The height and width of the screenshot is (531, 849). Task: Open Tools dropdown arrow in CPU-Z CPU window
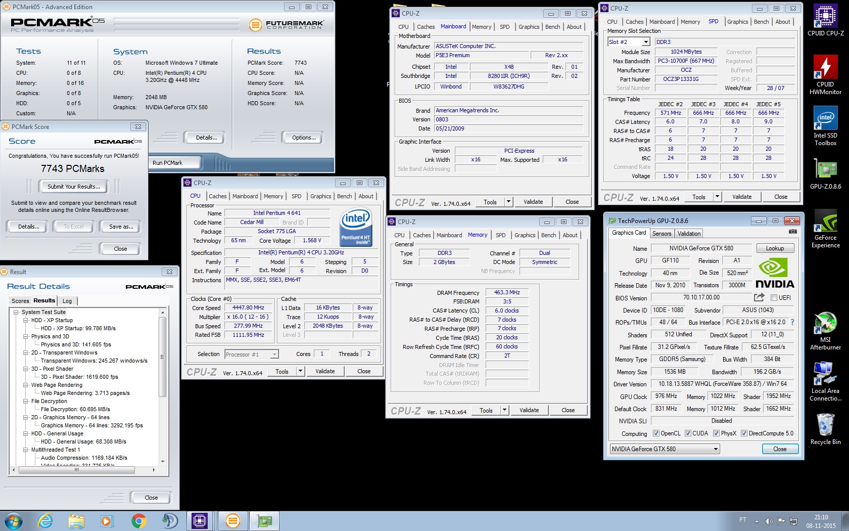click(x=300, y=371)
